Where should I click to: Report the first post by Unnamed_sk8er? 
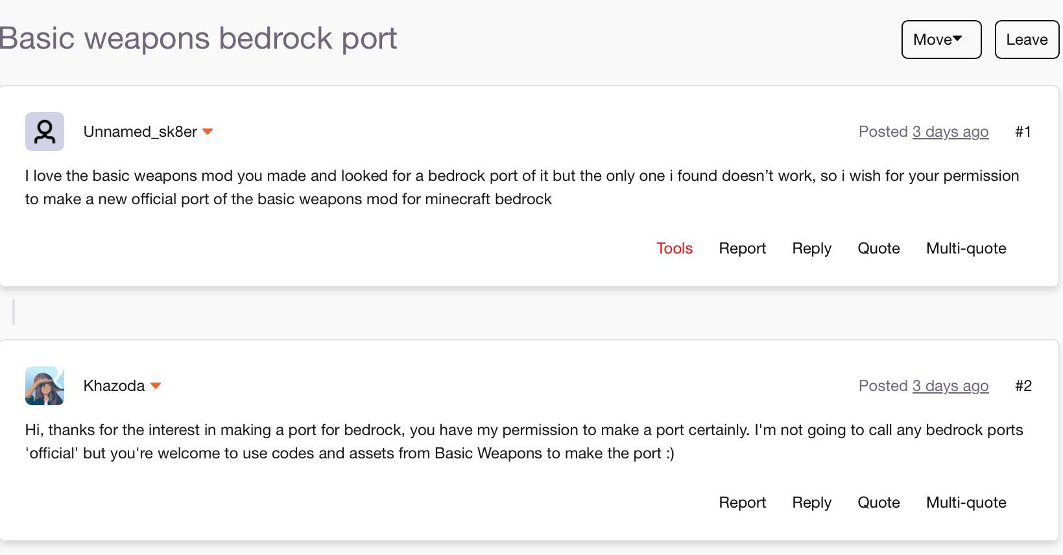tap(742, 248)
